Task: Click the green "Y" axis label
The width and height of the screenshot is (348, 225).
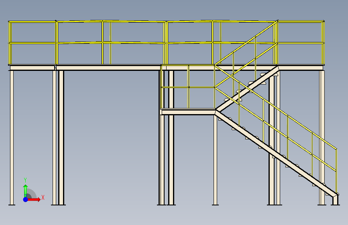Action: click(x=25, y=180)
